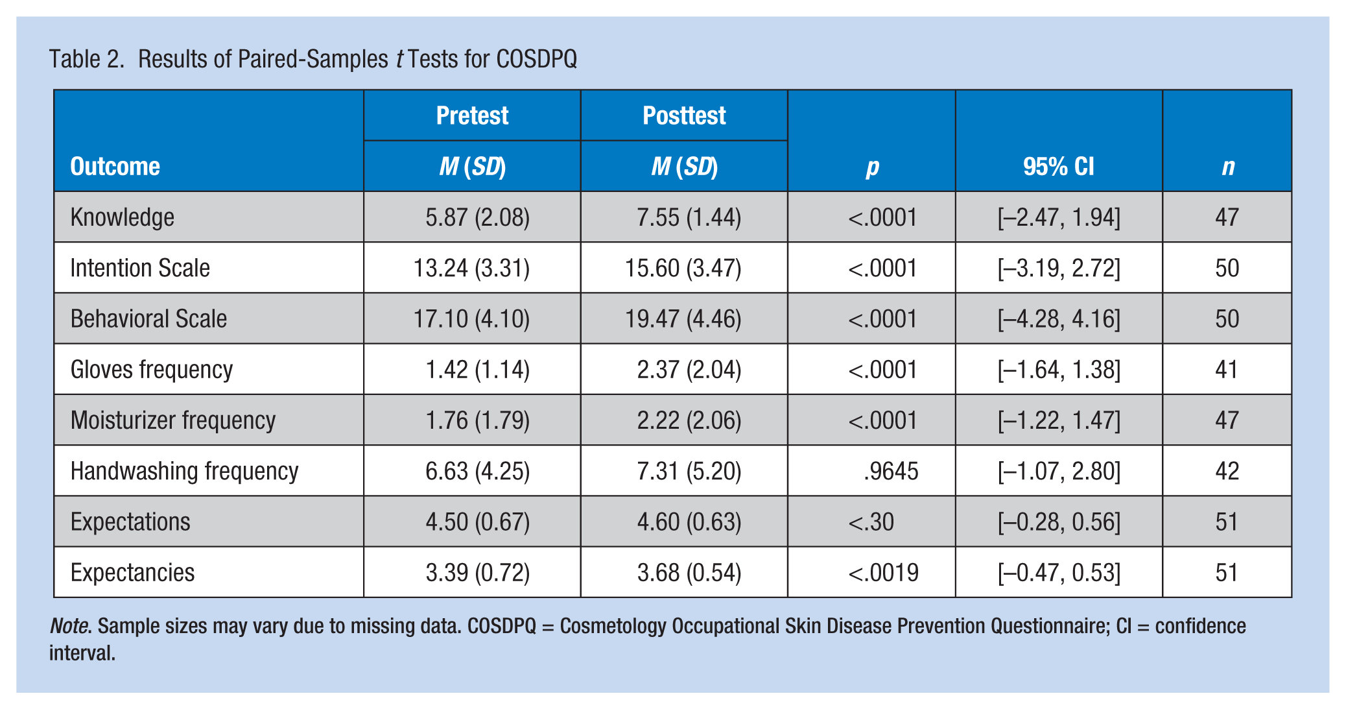
Task: Select the Gloves frequency row label
Action: [x=151, y=370]
